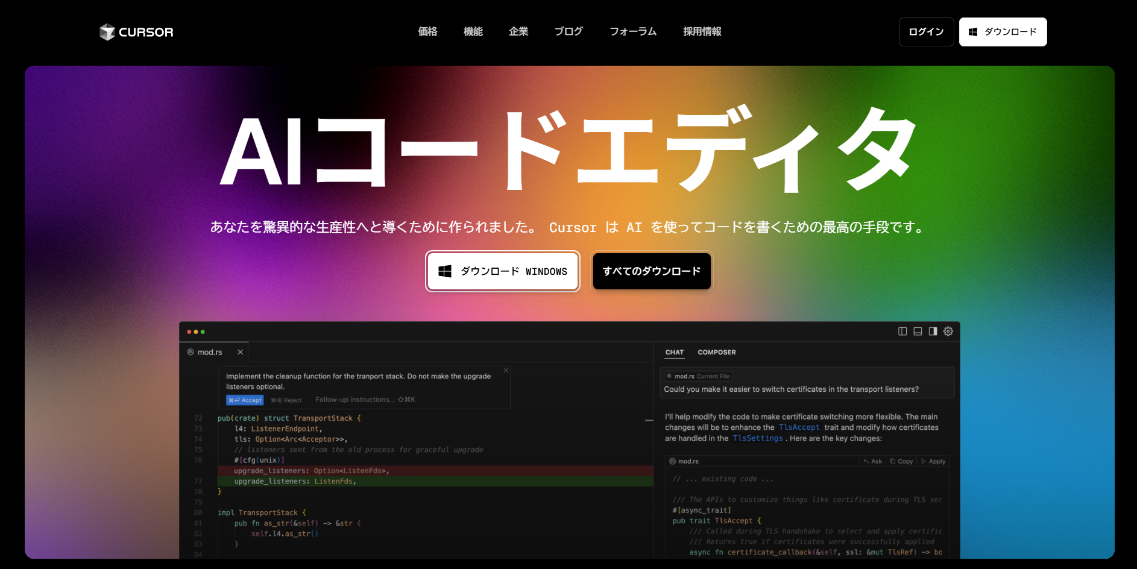Click the green window dot in editor
Screen dimensions: 1137x569
[x=203, y=332]
